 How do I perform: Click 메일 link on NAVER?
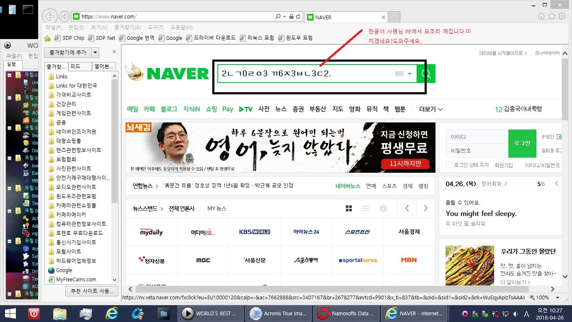coord(133,109)
